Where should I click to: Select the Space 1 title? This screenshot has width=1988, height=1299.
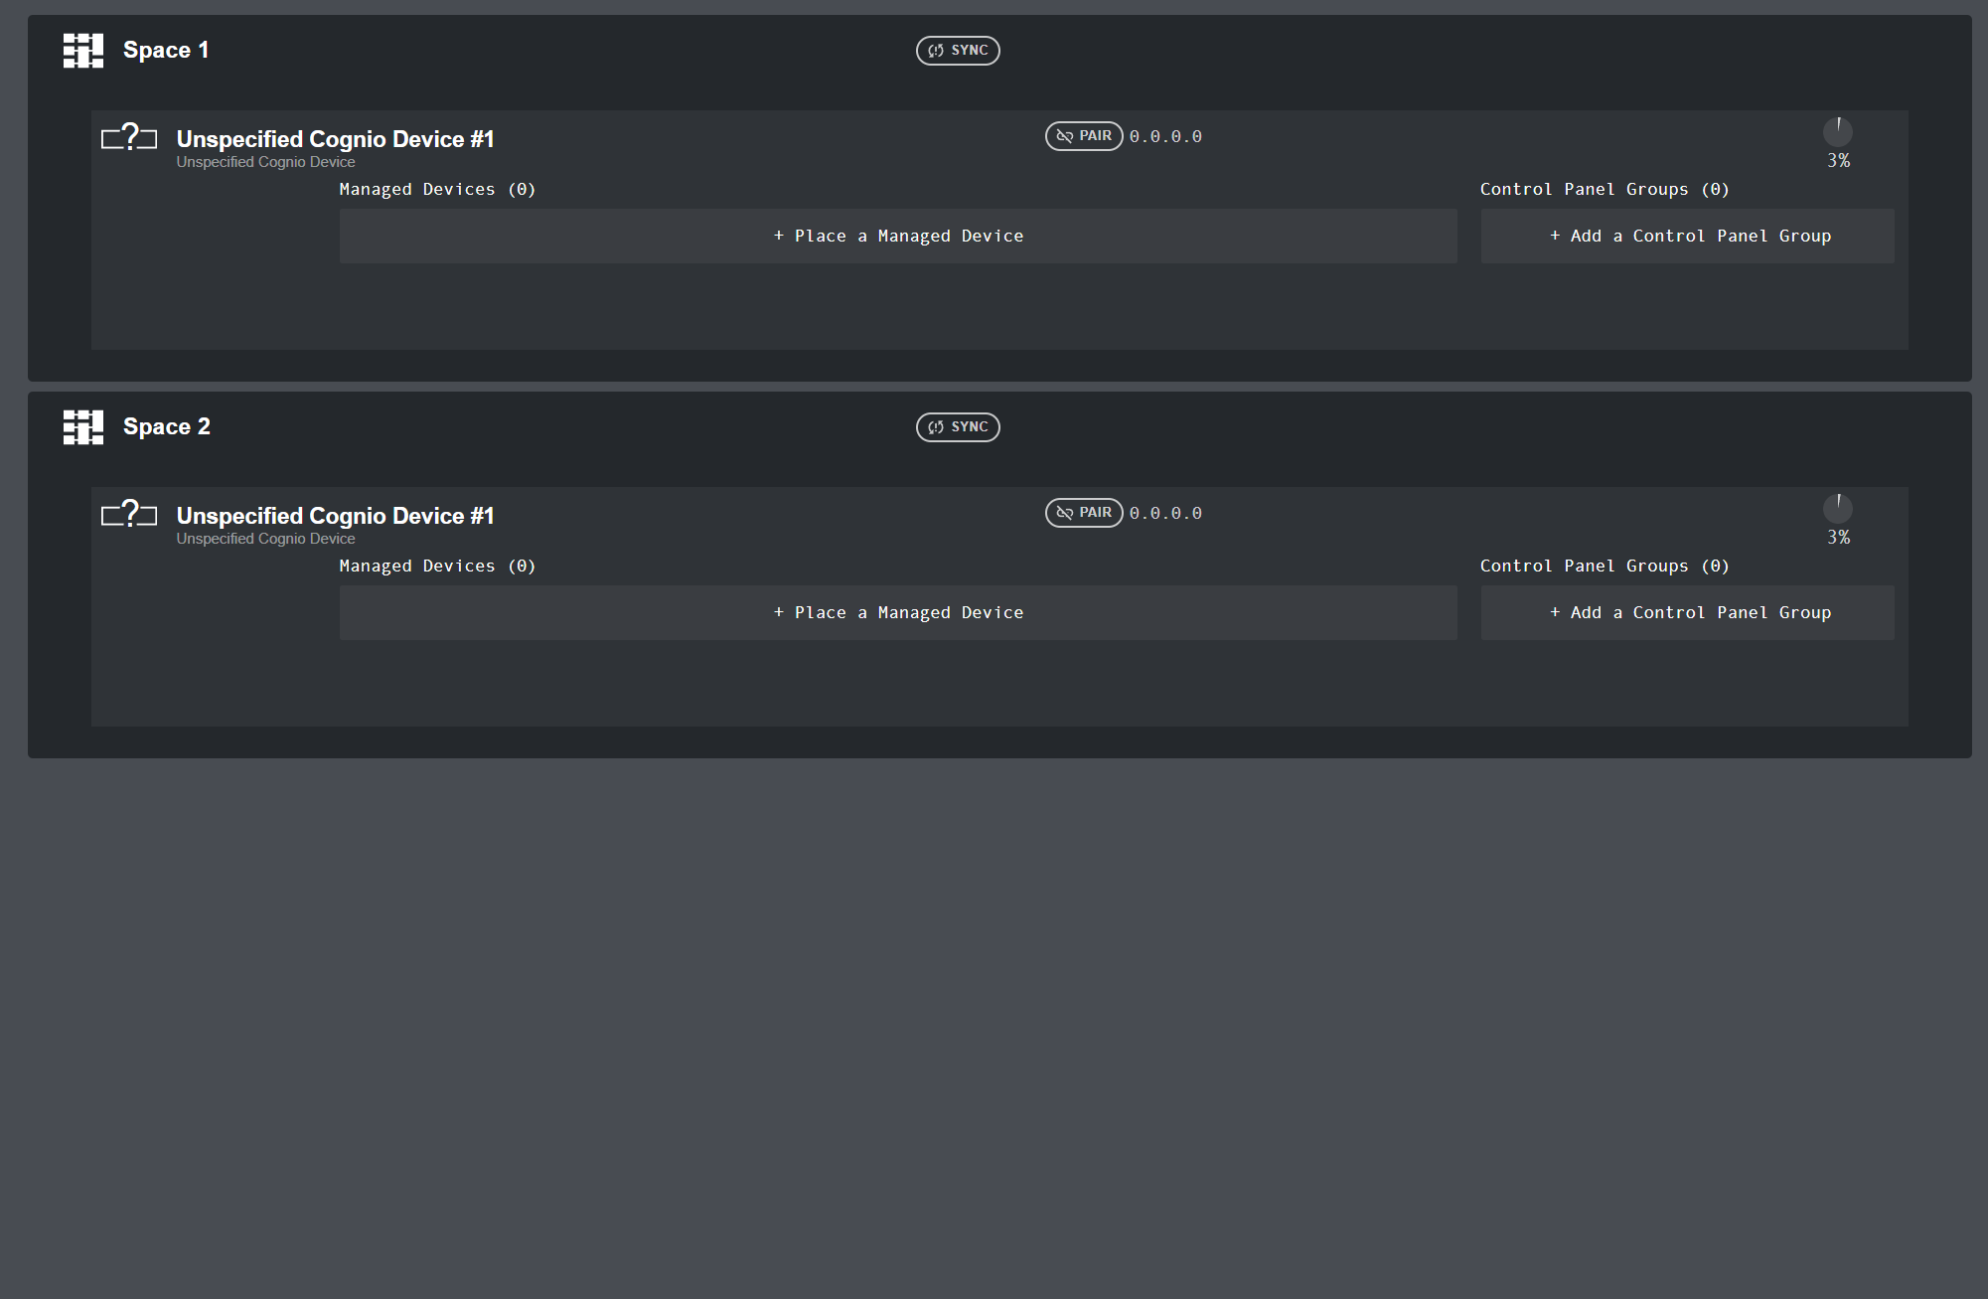point(166,51)
